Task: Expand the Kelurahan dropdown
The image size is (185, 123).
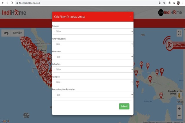Action: tap(93, 69)
